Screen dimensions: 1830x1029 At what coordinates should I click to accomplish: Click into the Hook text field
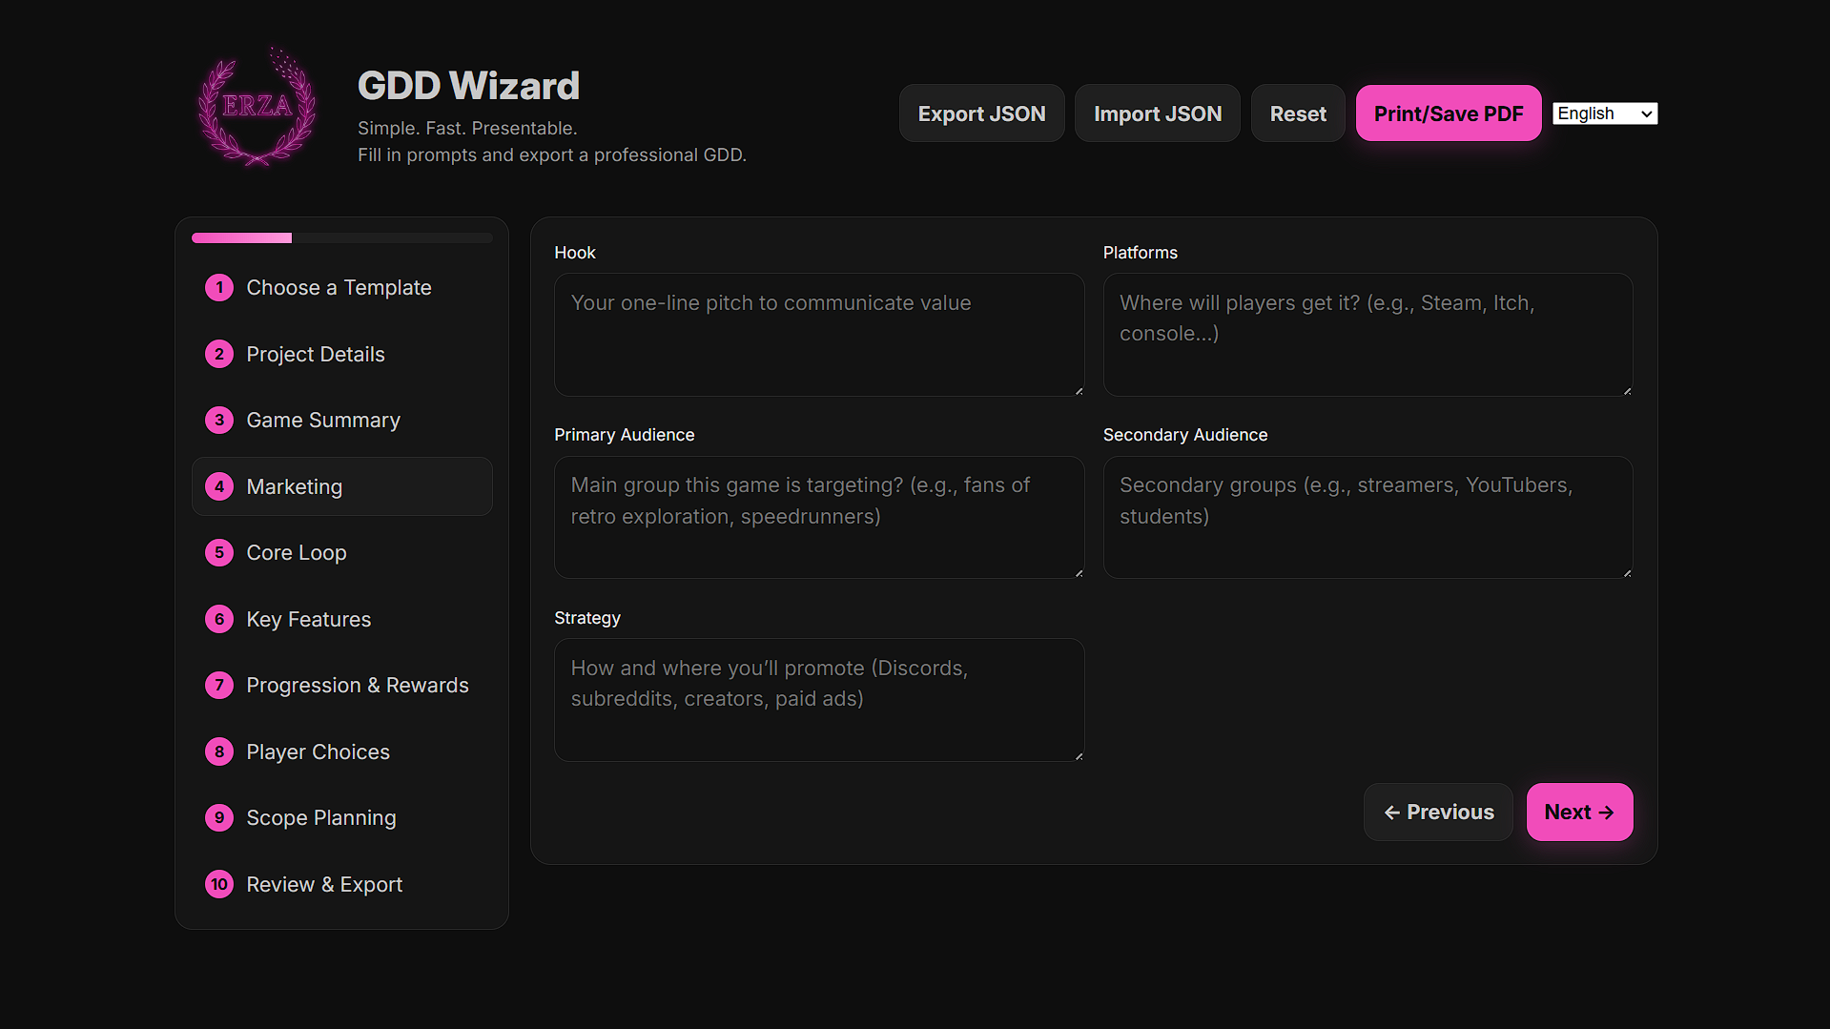818,335
